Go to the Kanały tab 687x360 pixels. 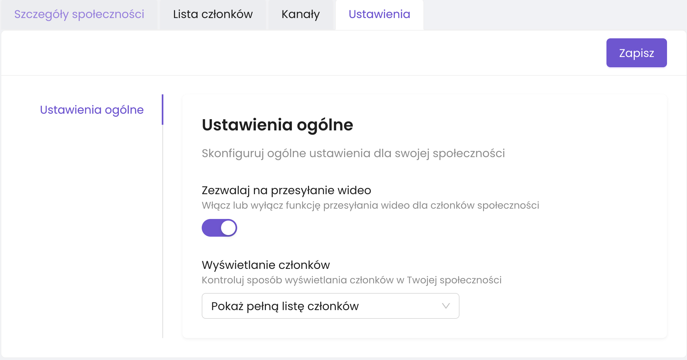(x=300, y=14)
